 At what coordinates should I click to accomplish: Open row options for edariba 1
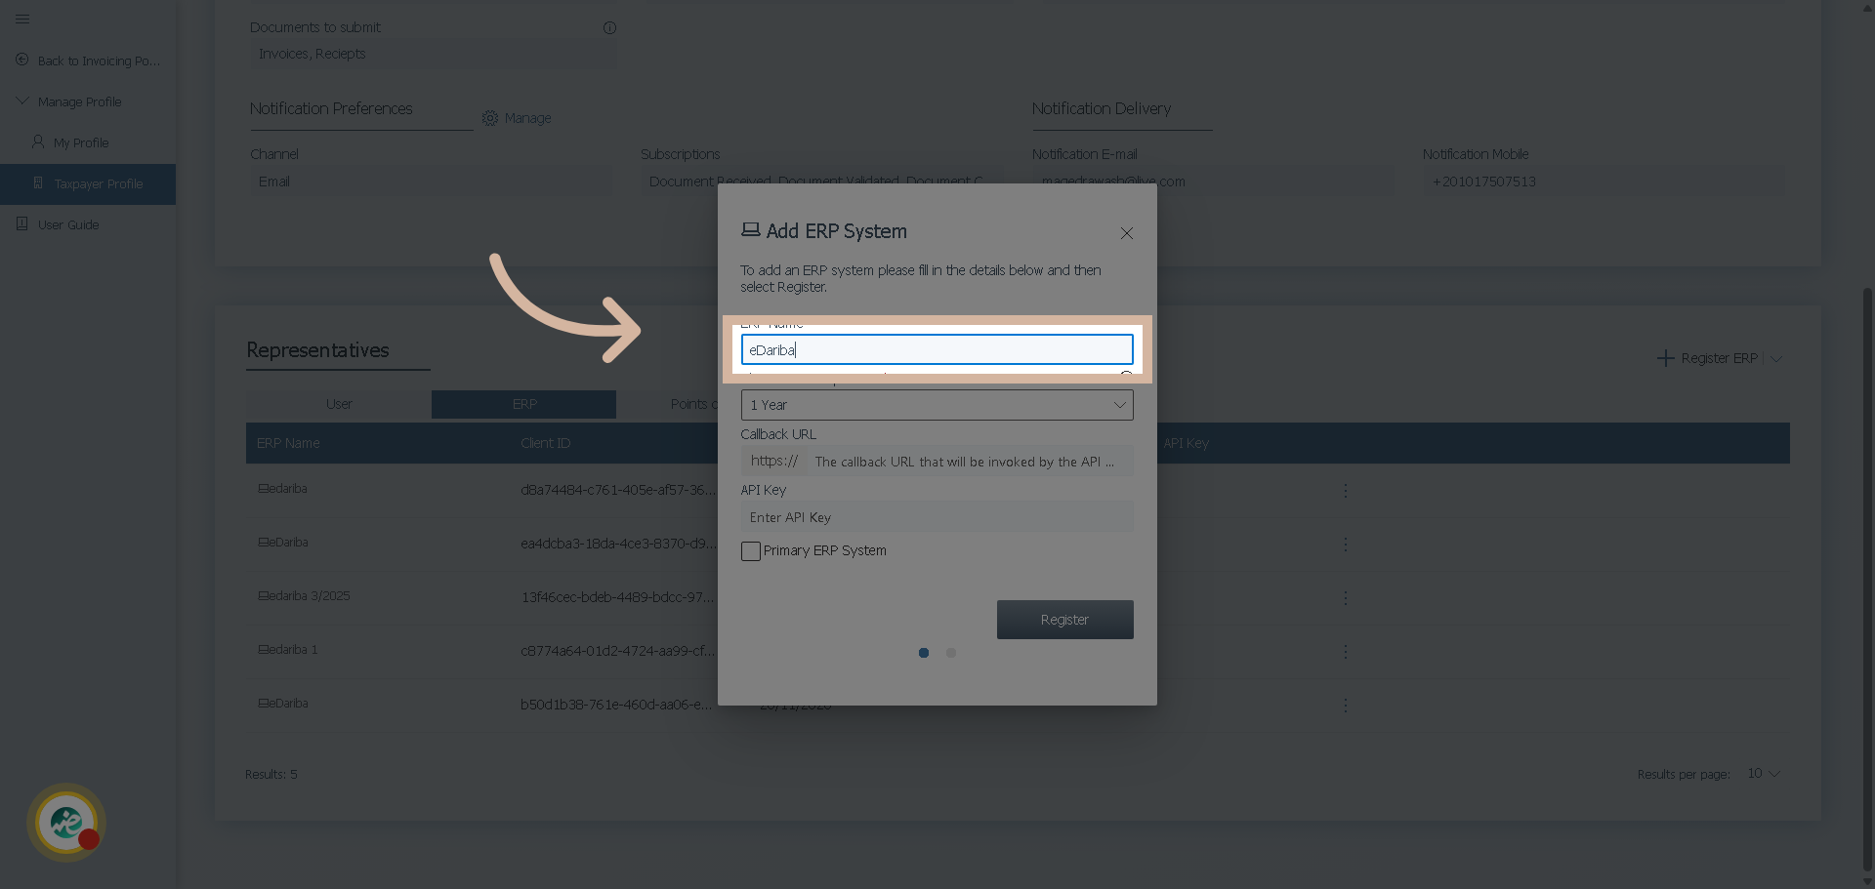click(x=1345, y=651)
